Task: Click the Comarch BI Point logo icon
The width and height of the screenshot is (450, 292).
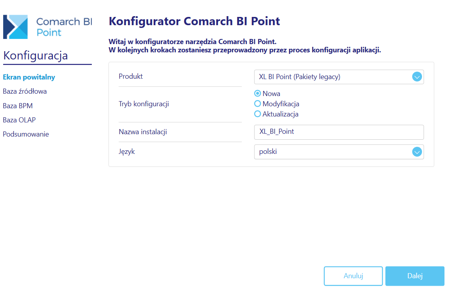Action: tap(15, 27)
